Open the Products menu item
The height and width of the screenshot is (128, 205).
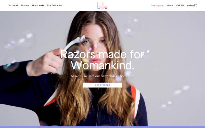click(25, 5)
